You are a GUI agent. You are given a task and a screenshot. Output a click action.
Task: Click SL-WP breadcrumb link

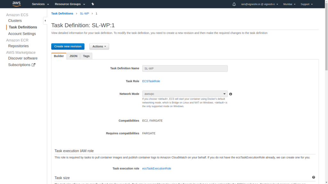coord(85,13)
